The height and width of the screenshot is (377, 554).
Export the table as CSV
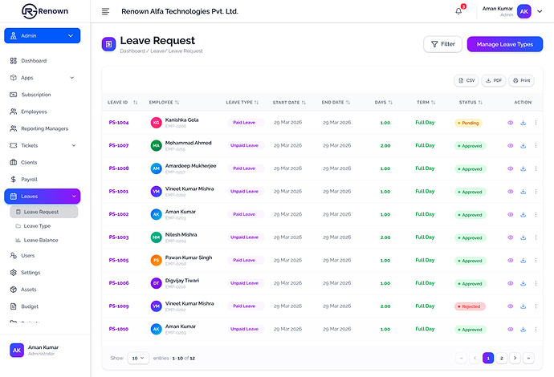(466, 80)
